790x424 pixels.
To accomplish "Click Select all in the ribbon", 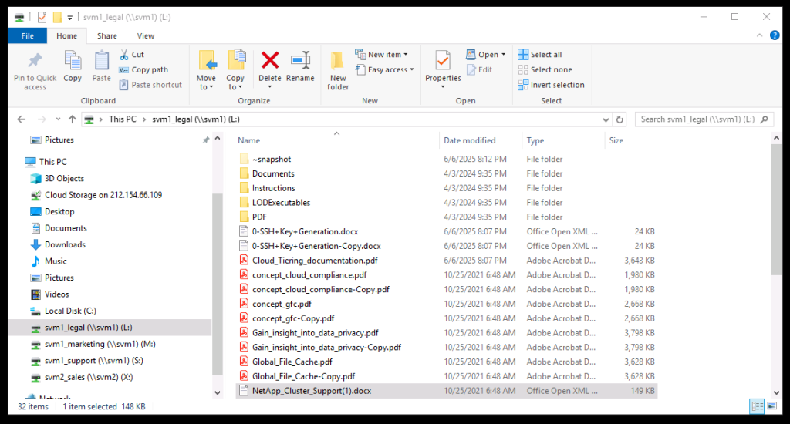I will [539, 55].
